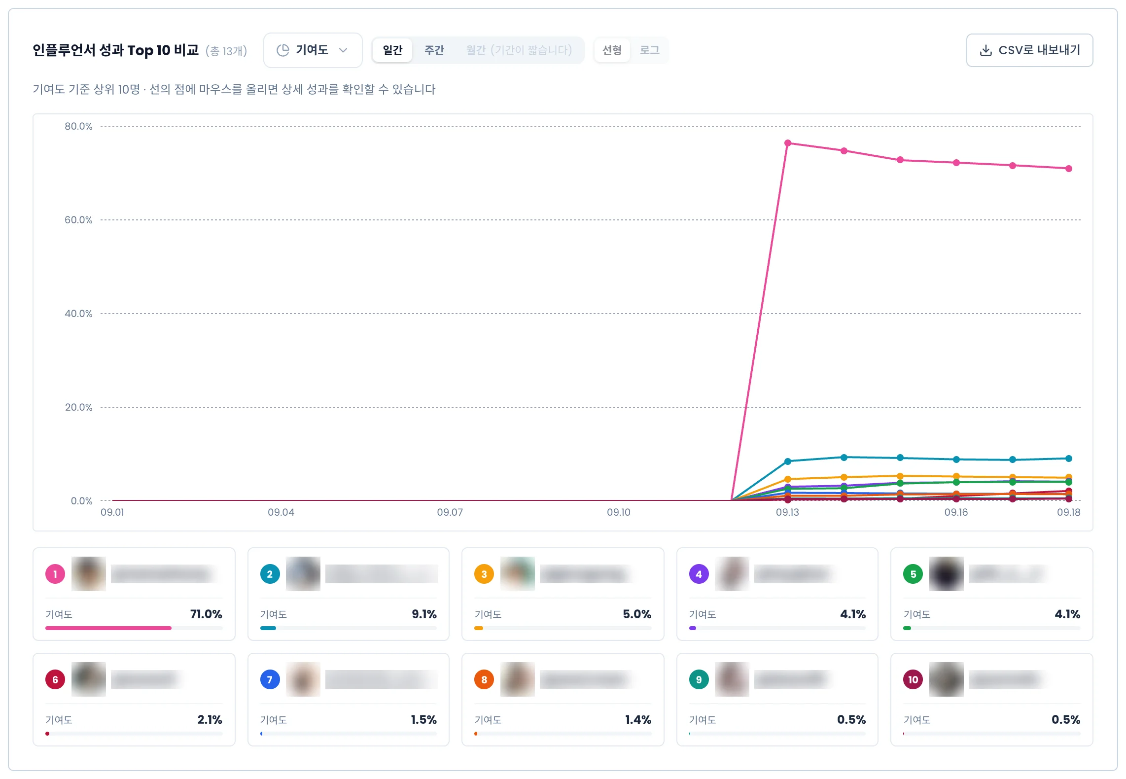Image resolution: width=1126 pixels, height=779 pixels.
Task: Click the 80.0% y-axis label
Action: (78, 126)
